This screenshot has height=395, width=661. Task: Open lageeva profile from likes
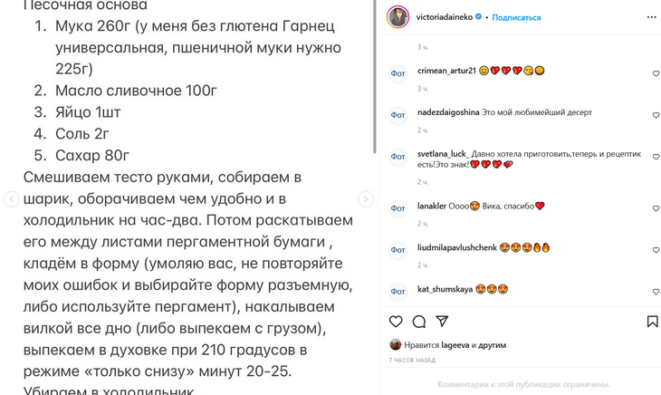click(x=456, y=345)
